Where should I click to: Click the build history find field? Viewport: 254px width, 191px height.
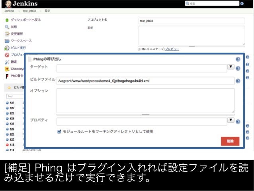click(x=15, y=96)
